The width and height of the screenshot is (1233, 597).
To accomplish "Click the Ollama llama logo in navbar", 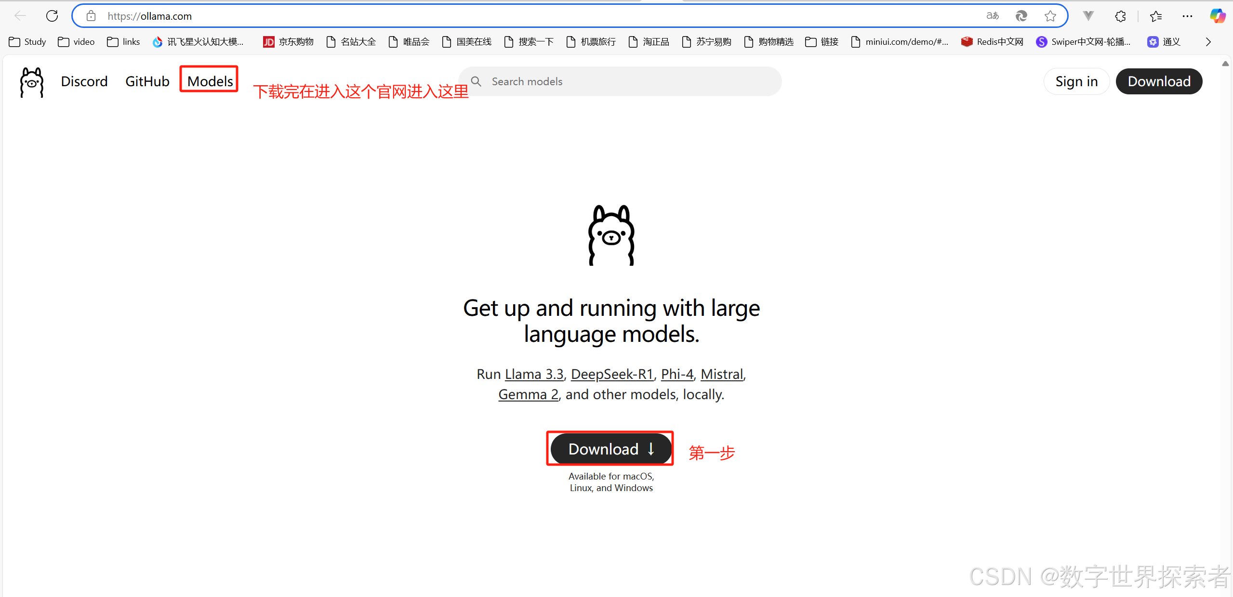I will [x=32, y=82].
